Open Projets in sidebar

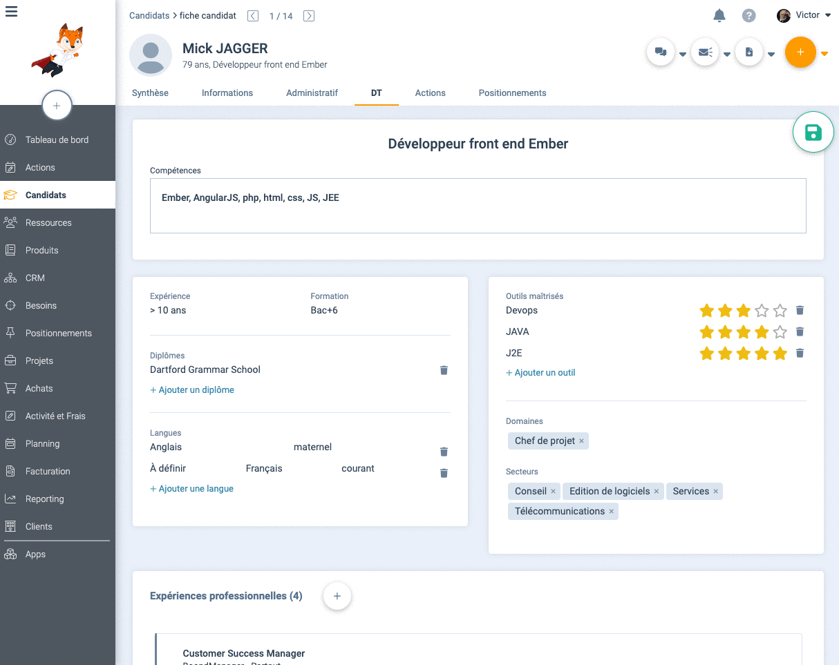pyautogui.click(x=57, y=360)
